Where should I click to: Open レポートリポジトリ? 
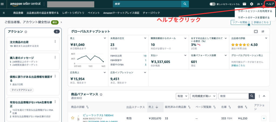pyautogui.click(x=73, y=13)
